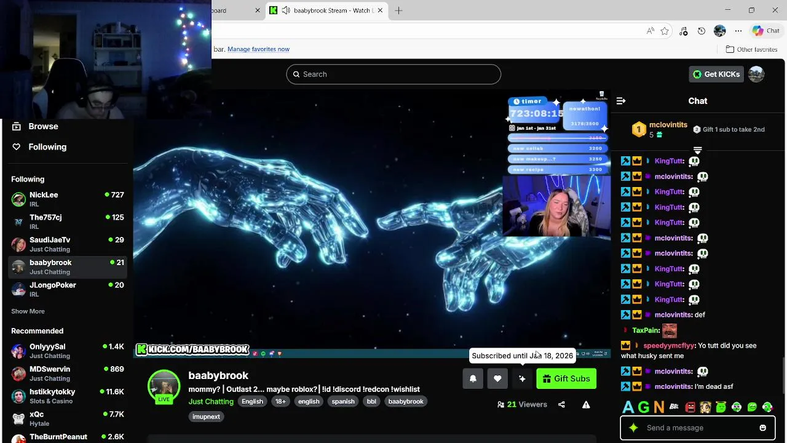Click the Kick.com/baabybrook stream video player
The width and height of the screenshot is (787, 443).
(x=372, y=225)
